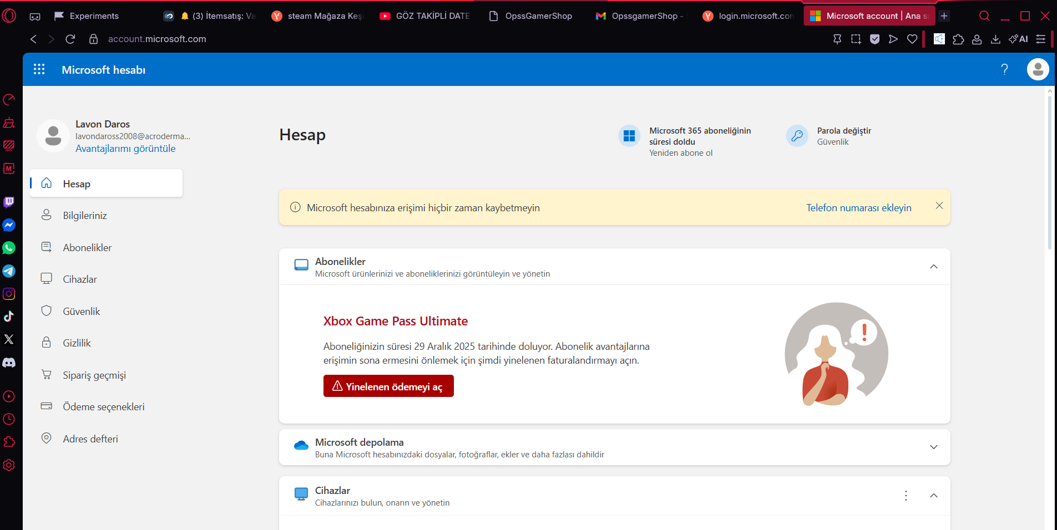The image size is (1057, 530).
Task: Click the page vertical scrollbar
Action: click(1049, 172)
